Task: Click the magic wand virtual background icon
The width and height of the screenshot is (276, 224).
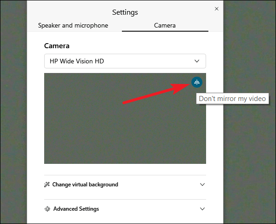Action: click(x=47, y=185)
